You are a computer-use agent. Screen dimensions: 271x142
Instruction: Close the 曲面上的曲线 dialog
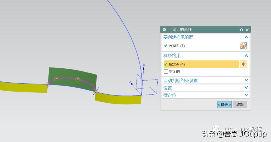point(247,30)
